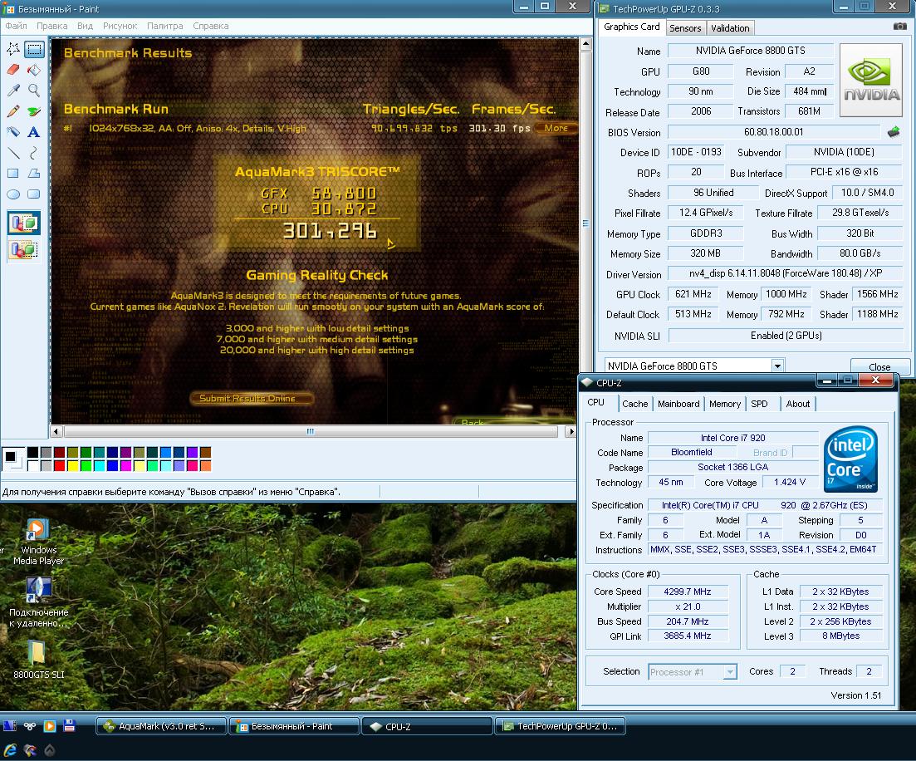Choose the Airbrush spray tool

click(12, 132)
